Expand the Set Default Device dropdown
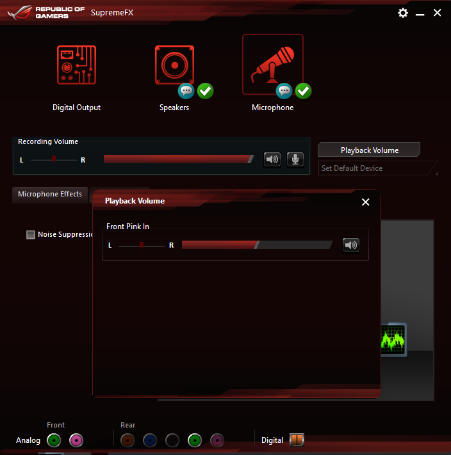 click(x=378, y=168)
